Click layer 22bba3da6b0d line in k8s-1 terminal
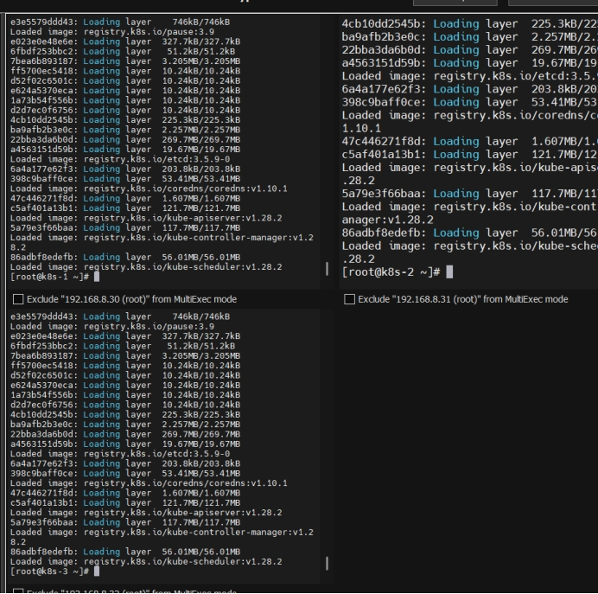This screenshot has height=594, width=598. click(x=125, y=139)
